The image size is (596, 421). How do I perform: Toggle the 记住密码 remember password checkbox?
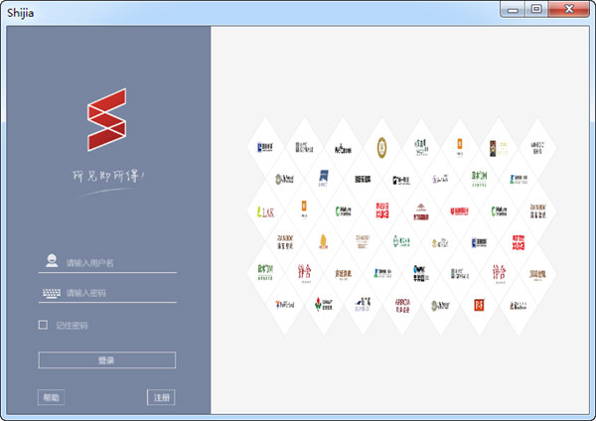coord(43,325)
